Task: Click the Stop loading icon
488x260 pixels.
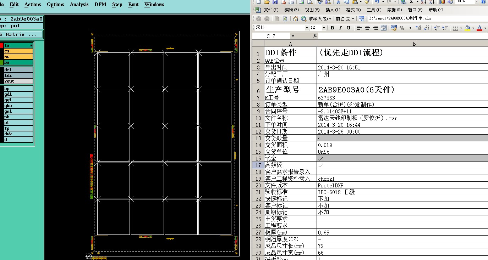Action: pyautogui.click(x=277, y=19)
